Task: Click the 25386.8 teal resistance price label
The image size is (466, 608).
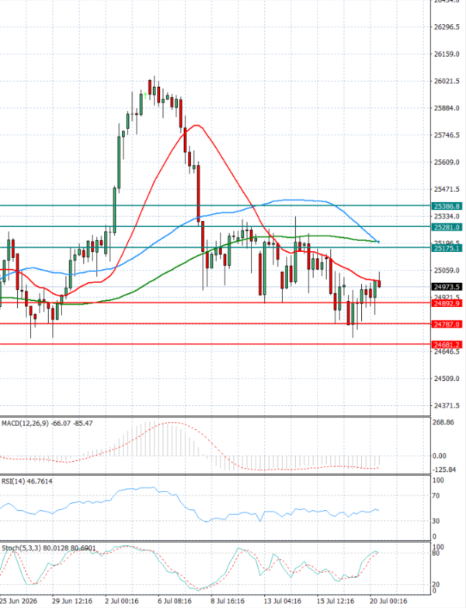Action: coord(447,206)
